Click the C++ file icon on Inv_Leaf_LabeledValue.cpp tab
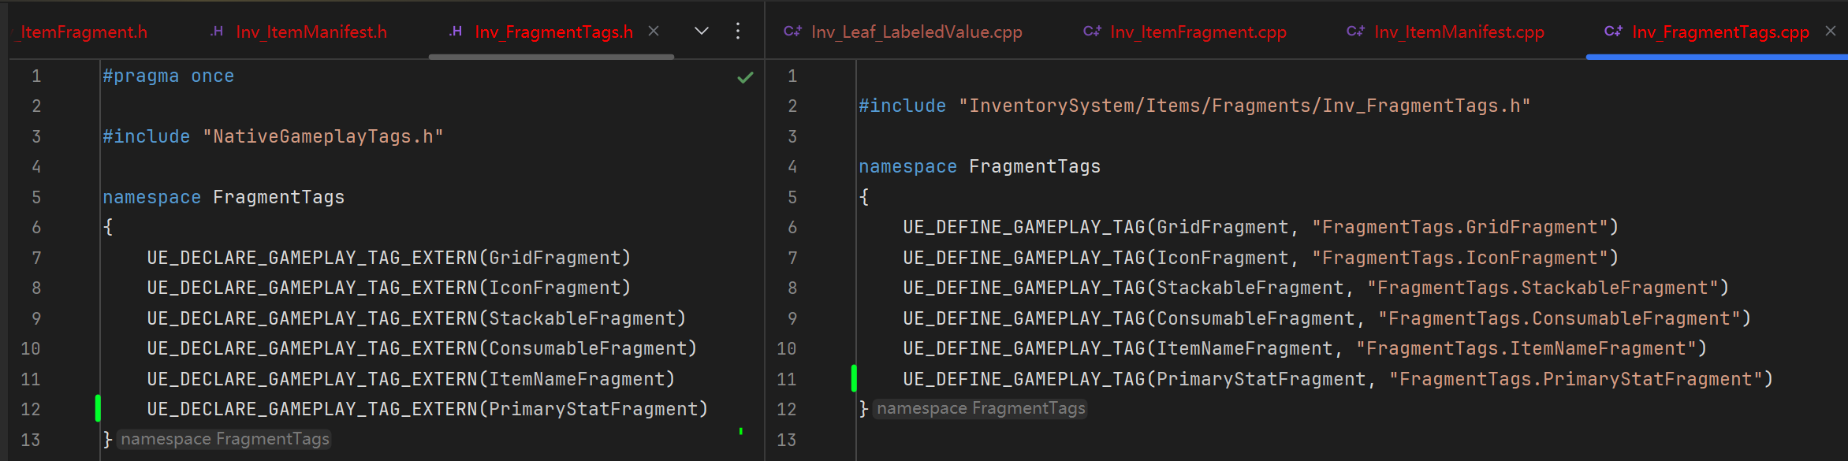The width and height of the screenshot is (1848, 461). coord(792,32)
